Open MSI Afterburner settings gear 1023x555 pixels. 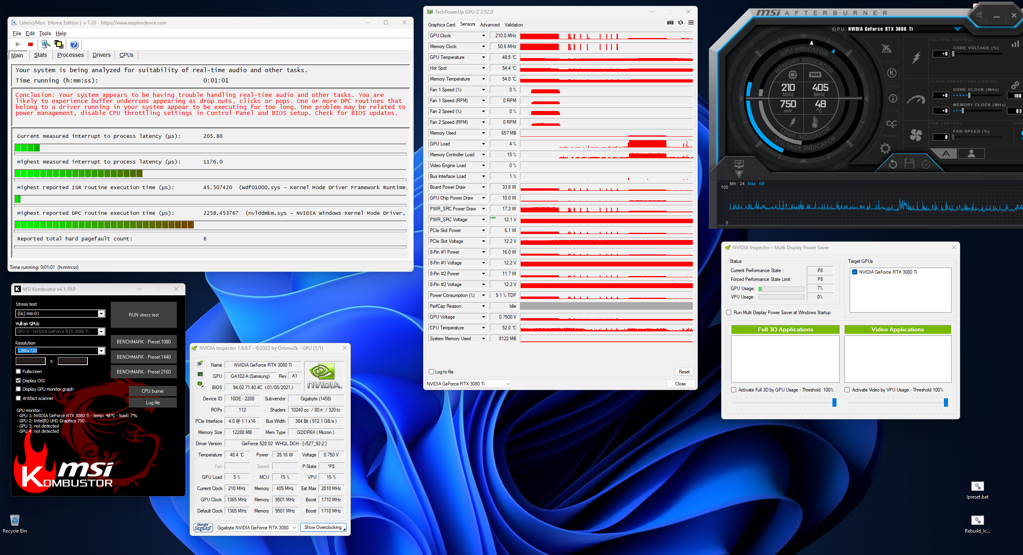[885, 149]
